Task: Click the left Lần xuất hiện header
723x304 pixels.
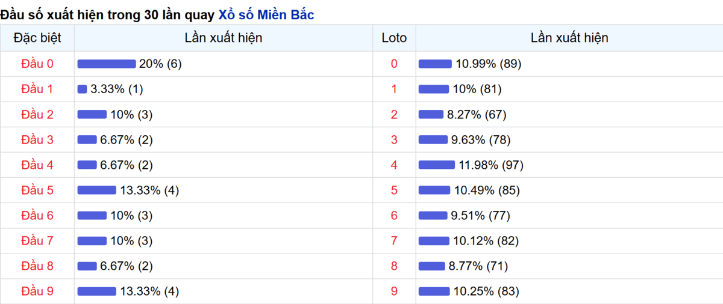Action: (x=224, y=38)
